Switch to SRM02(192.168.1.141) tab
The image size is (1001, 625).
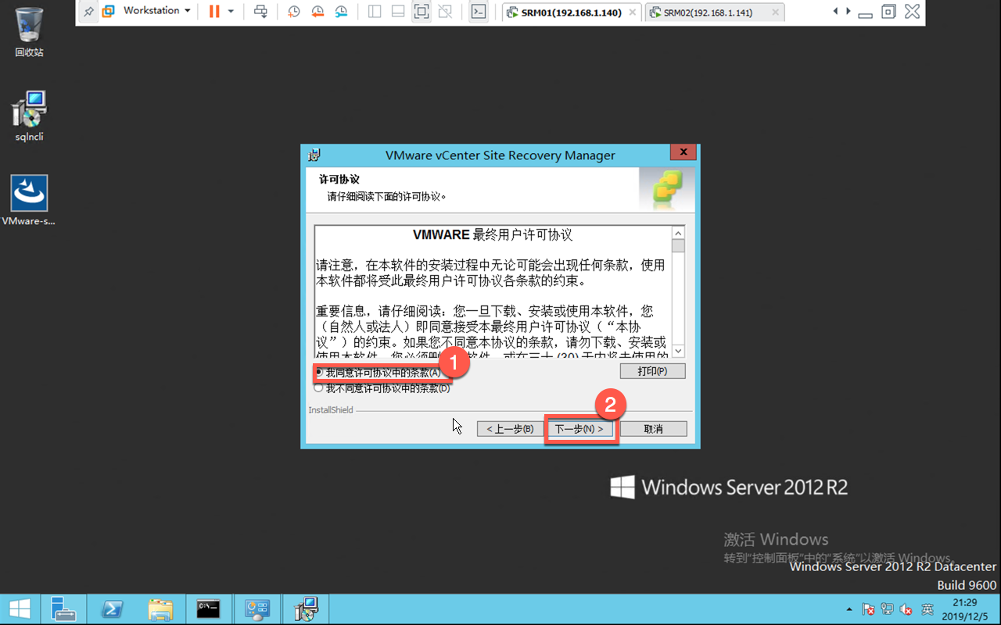(708, 12)
